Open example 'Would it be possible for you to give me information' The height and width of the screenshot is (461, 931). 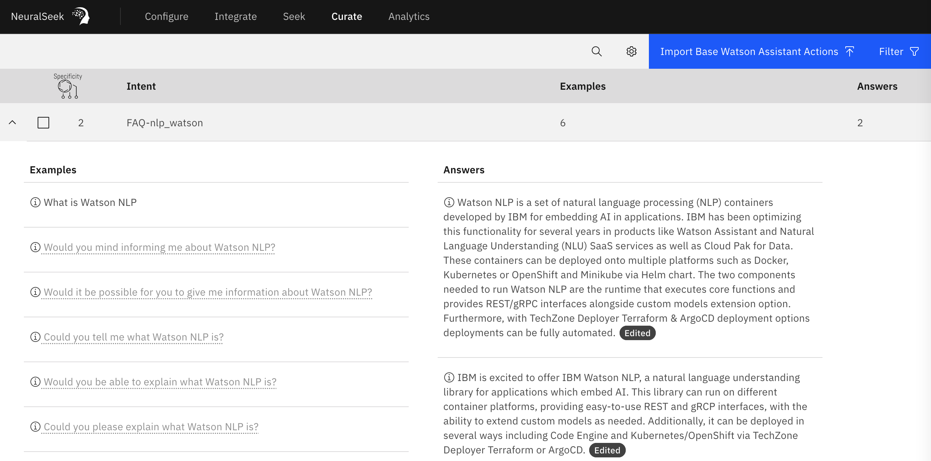pos(208,292)
